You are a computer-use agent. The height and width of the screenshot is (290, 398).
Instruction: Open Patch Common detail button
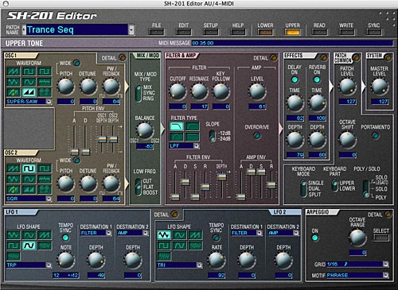coord(356,57)
